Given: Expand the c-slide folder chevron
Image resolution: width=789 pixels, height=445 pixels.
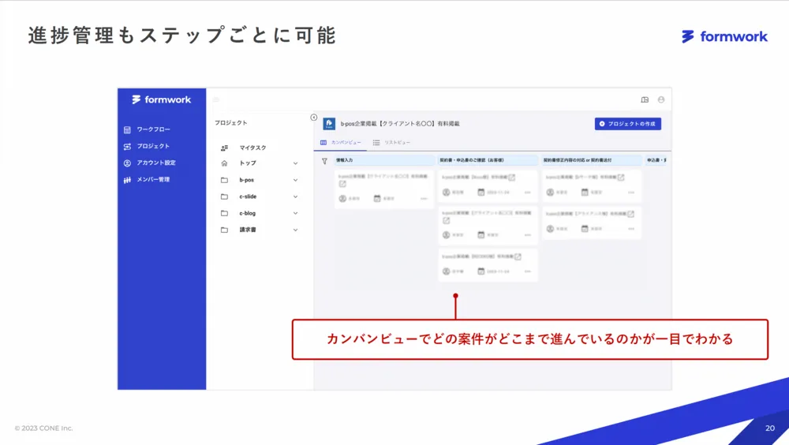Looking at the screenshot, I should pyautogui.click(x=295, y=196).
